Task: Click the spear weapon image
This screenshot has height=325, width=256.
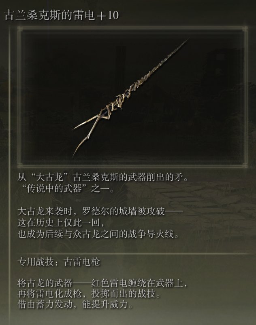Action: tap(131, 97)
